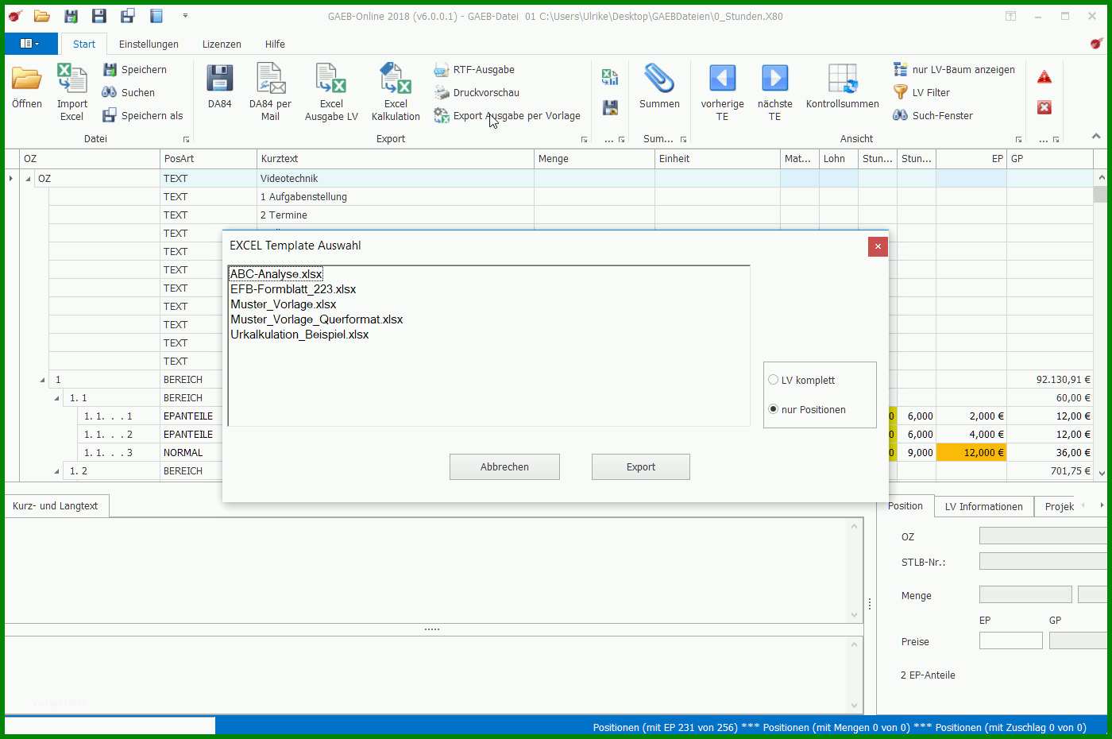
Task: Click the Kontrollsummen grid icon
Action: (x=842, y=79)
